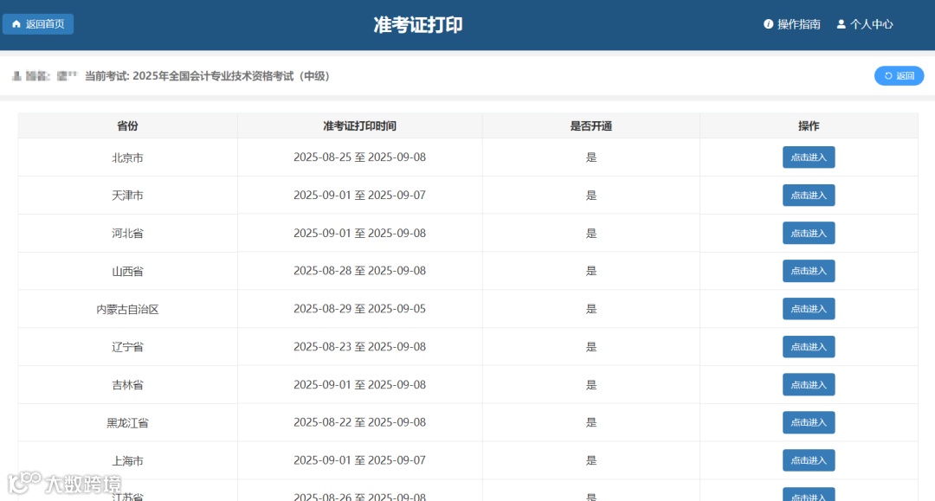Click 点击进入 for 山西省
The image size is (935, 501).
(809, 271)
